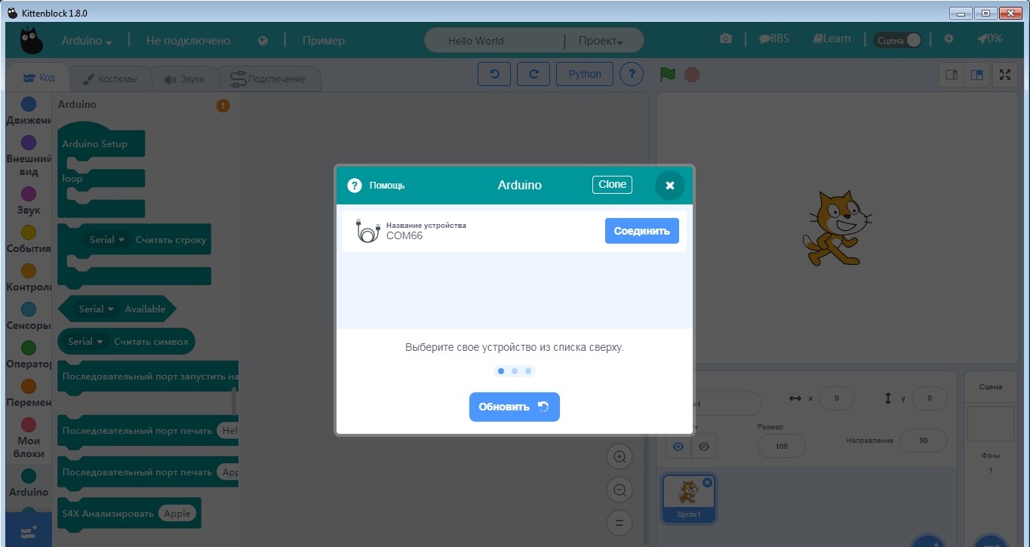Show sprite with the eye button
The height and width of the screenshot is (547, 1030).
click(678, 447)
